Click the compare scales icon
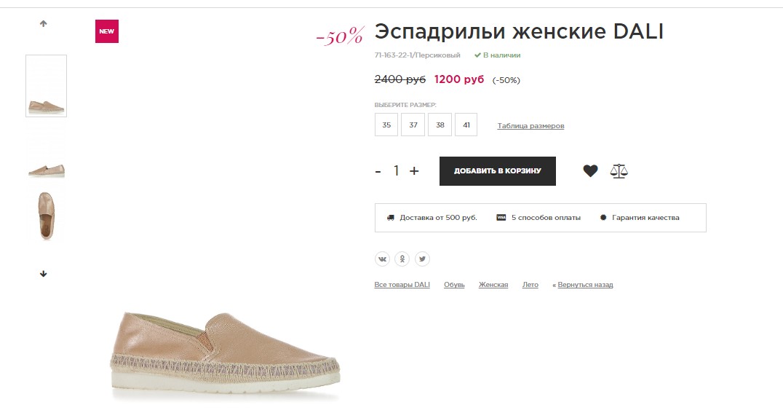Screen dimensions: 783x413 point(619,171)
